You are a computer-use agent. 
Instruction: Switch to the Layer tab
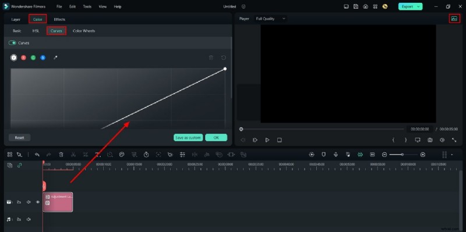16,19
